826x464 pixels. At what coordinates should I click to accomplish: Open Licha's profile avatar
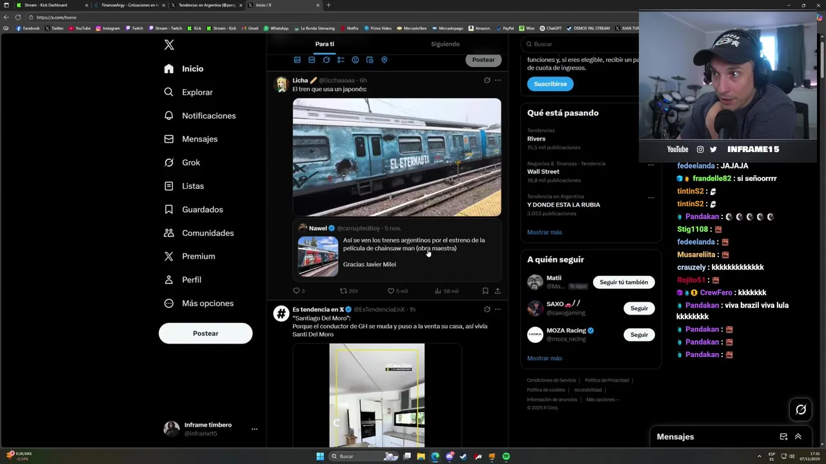[x=281, y=84]
